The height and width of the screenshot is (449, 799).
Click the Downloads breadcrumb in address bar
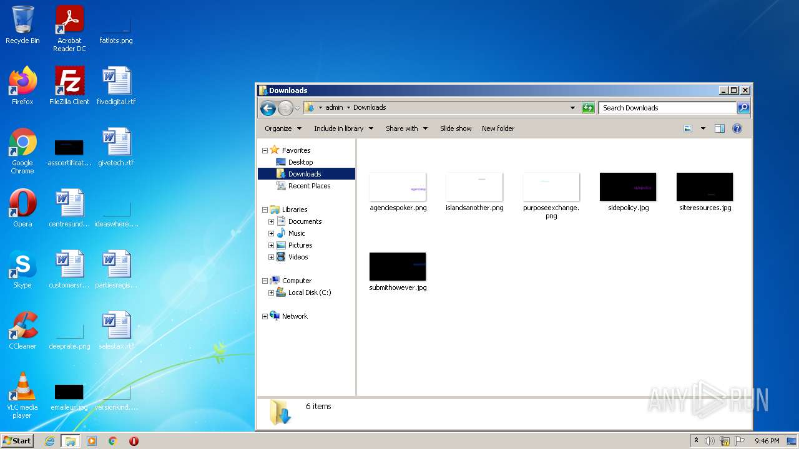(x=370, y=107)
